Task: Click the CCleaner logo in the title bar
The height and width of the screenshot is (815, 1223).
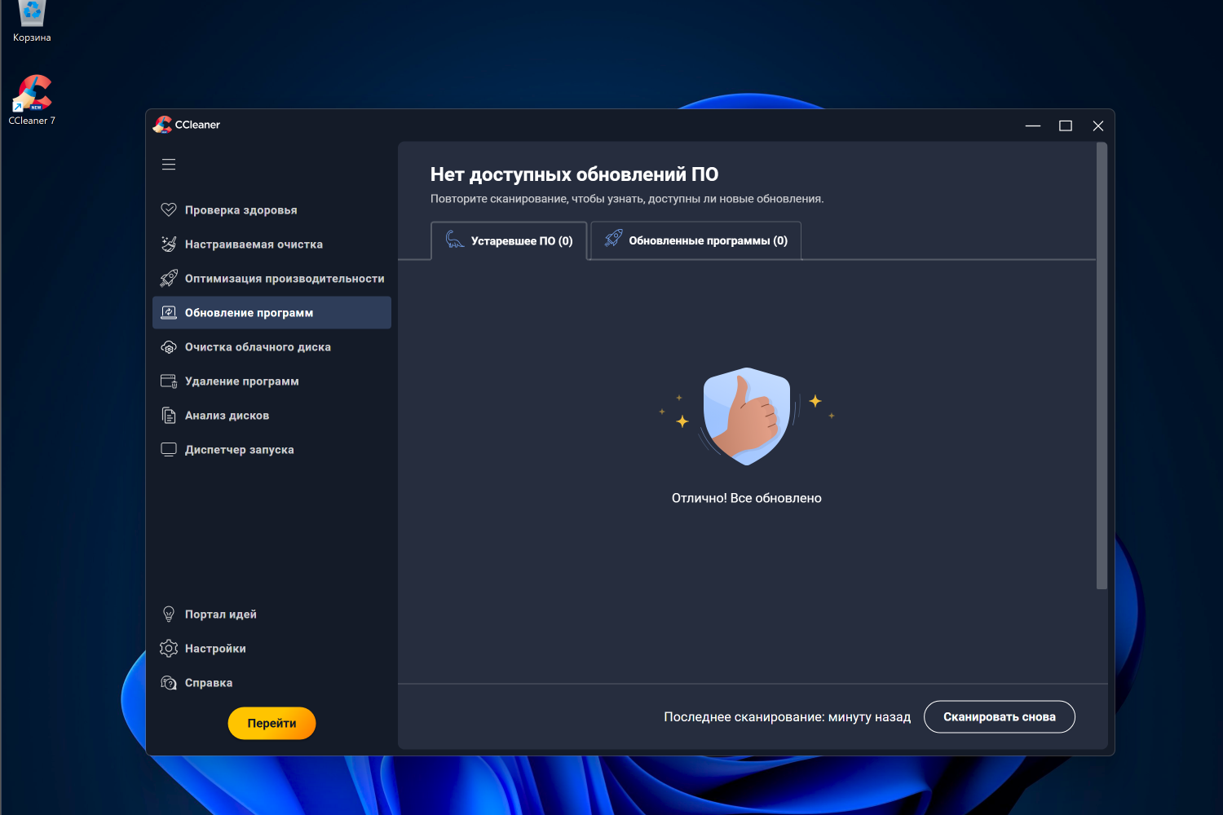Action: (x=163, y=125)
